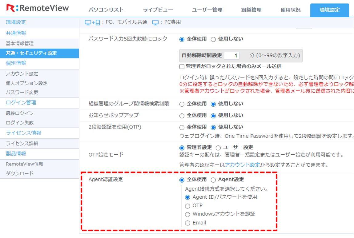Select 使用しない for お知らせポップアップ
The width and height of the screenshot is (354, 238).
pos(213,116)
